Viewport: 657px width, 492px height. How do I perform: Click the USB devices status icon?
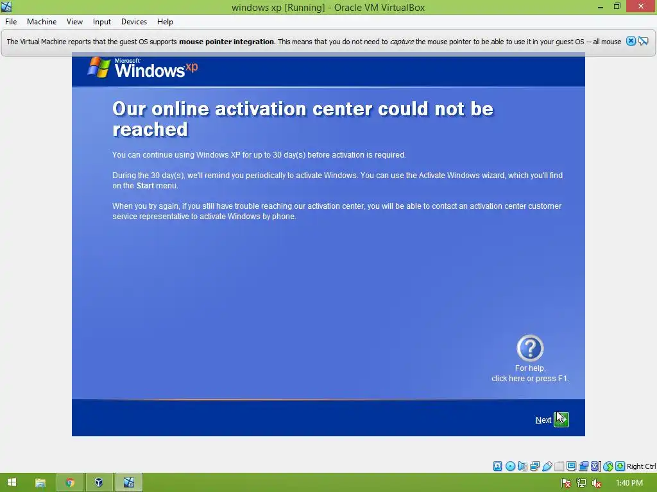pyautogui.click(x=547, y=466)
